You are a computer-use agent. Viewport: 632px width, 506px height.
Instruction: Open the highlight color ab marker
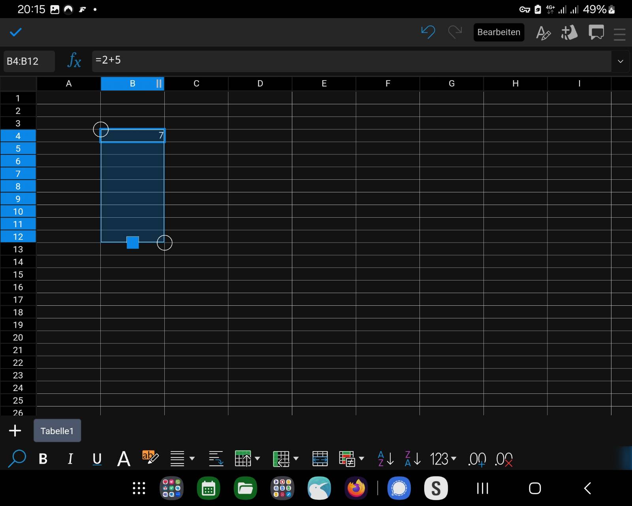point(150,457)
